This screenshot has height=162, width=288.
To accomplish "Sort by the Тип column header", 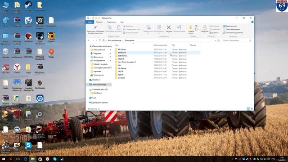I will pyautogui.click(x=173, y=45).
